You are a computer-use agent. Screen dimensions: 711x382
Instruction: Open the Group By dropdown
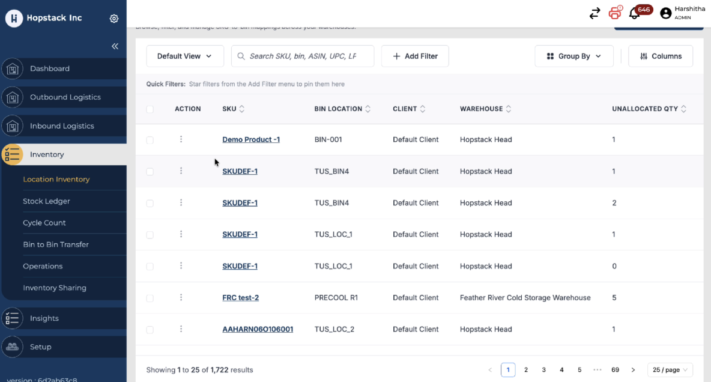[x=574, y=56]
